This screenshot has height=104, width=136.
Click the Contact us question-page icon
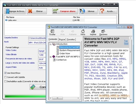point(54,60)
